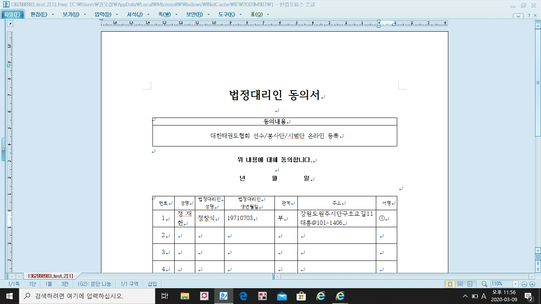
Task: Close the document with small X icon
Action: tap(535, 15)
